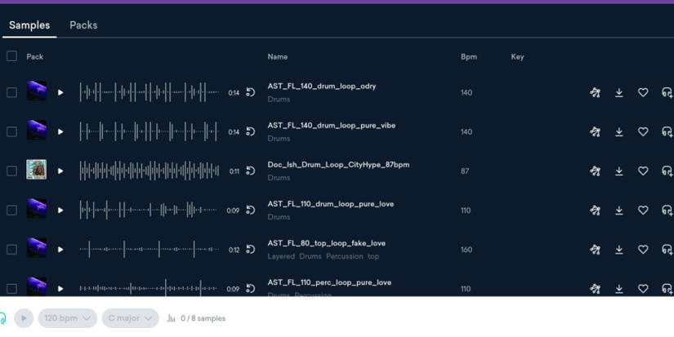Find similar sounds for AST_FL_80_top_loop_fake_love

(x=595, y=250)
